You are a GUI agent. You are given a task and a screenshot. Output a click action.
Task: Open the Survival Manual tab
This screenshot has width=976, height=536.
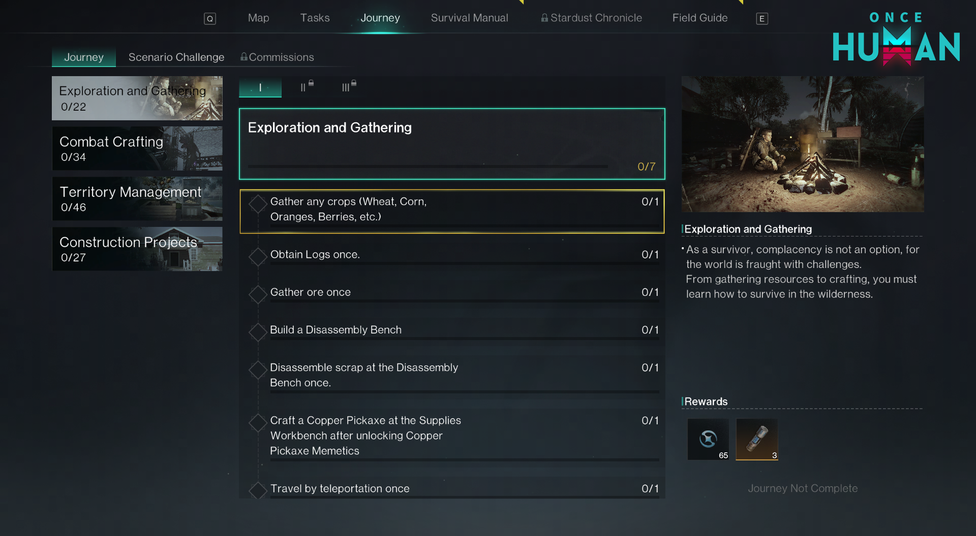point(469,18)
